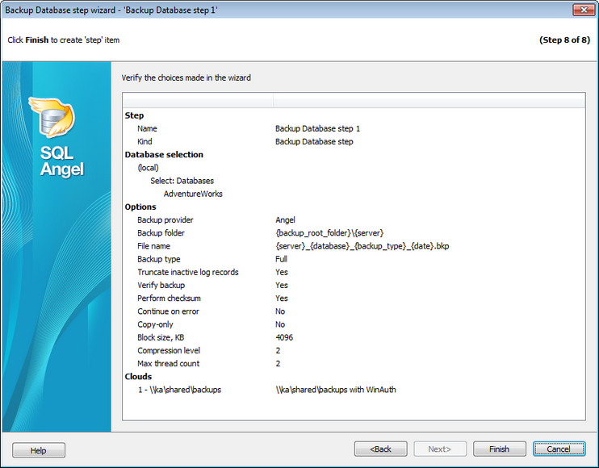This screenshot has width=599, height=468.
Task: Click 'No' value for Continue on error
Action: 280,311
